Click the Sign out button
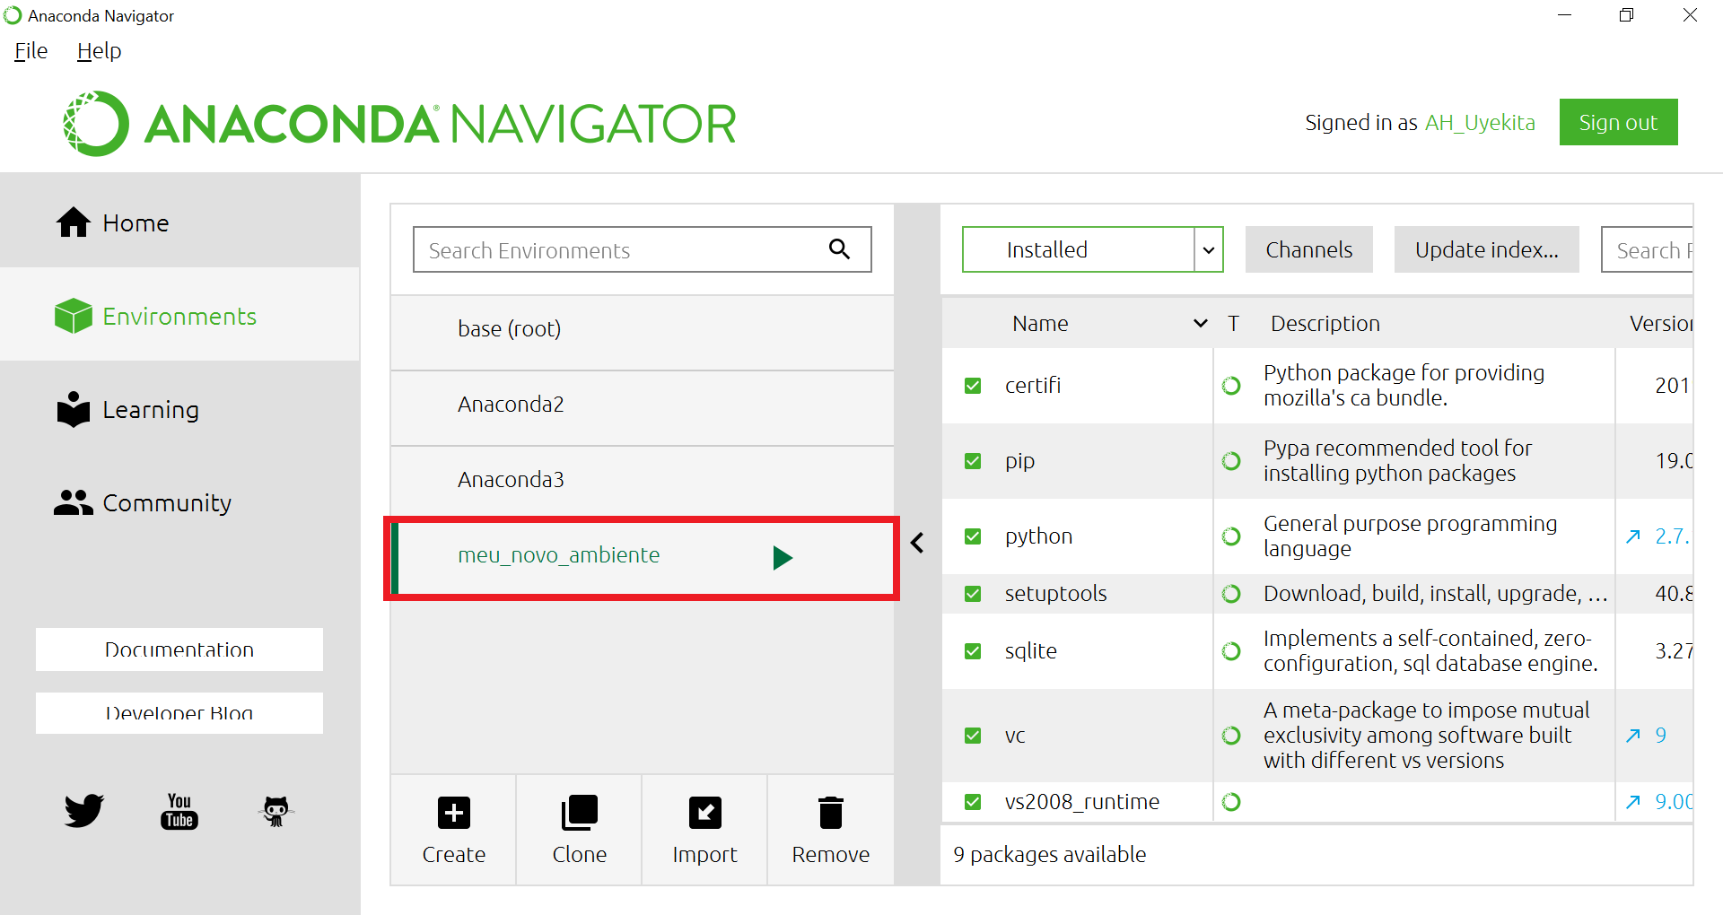 coord(1618,122)
